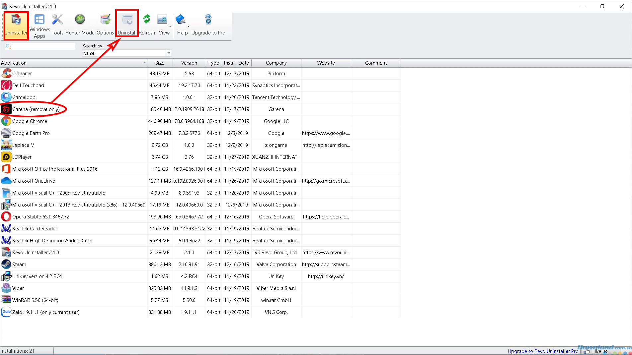Select the Google Chrome entry
The height and width of the screenshot is (355, 632).
click(x=30, y=121)
